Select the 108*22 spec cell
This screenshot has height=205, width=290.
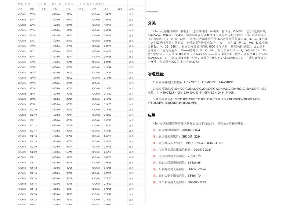[33, 200]
